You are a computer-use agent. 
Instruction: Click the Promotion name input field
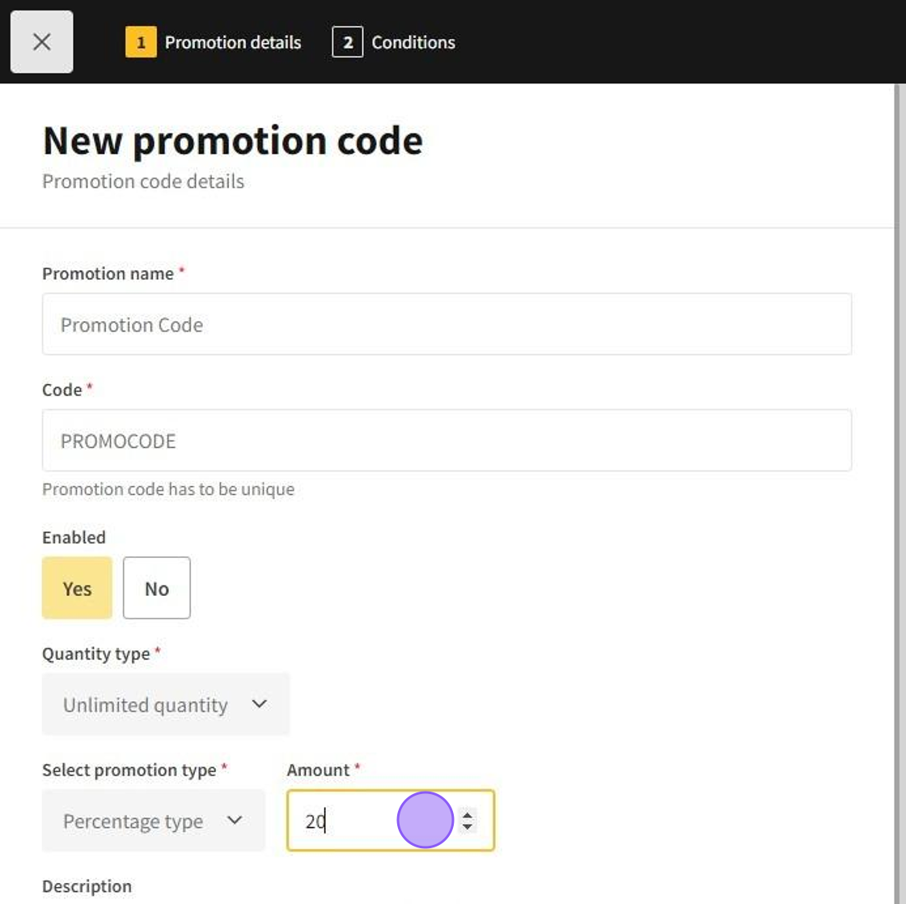coord(447,324)
